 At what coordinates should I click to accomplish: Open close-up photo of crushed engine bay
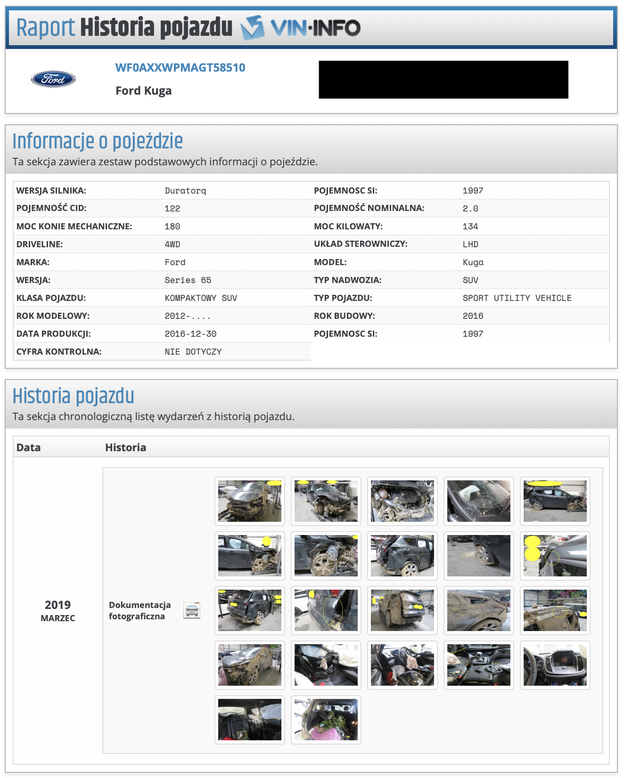402,501
